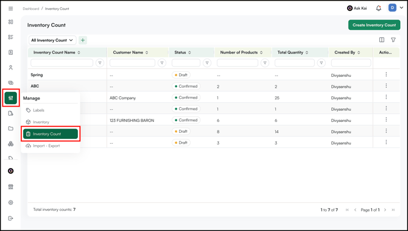Open the notifications bell

pyautogui.click(x=379, y=9)
